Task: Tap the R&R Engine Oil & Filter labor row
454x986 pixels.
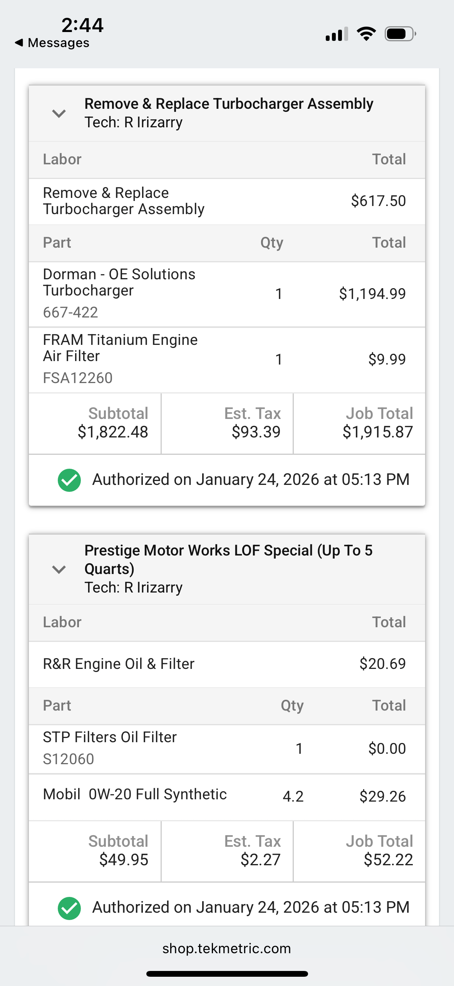Action: [x=227, y=664]
